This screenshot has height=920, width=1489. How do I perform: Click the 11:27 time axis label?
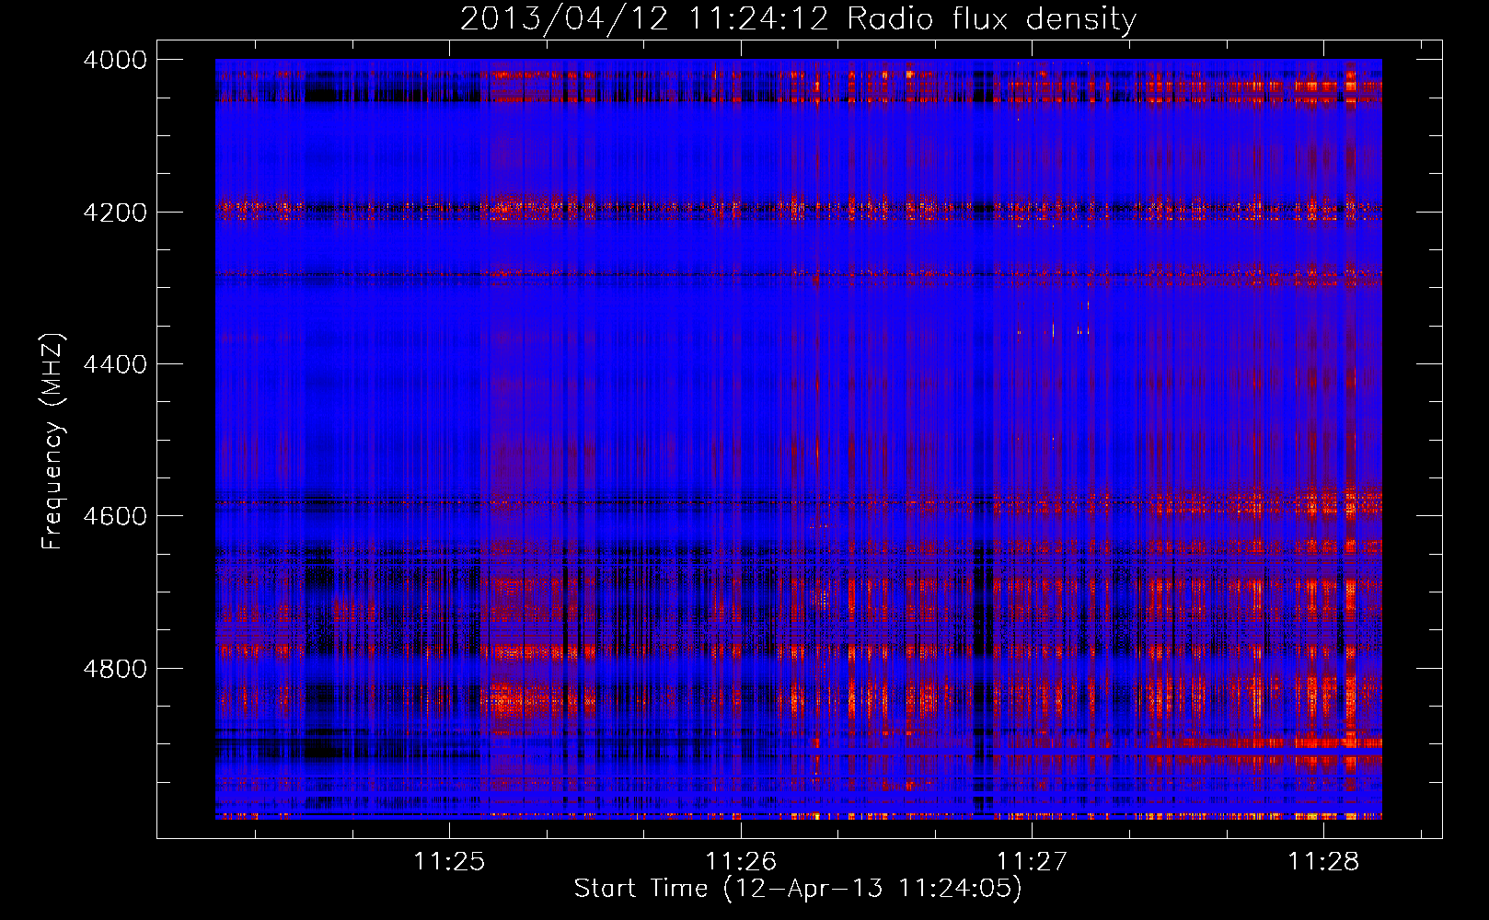click(x=1032, y=861)
